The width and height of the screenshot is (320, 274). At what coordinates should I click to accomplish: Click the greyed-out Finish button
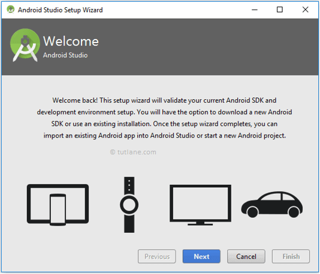coord(291,256)
